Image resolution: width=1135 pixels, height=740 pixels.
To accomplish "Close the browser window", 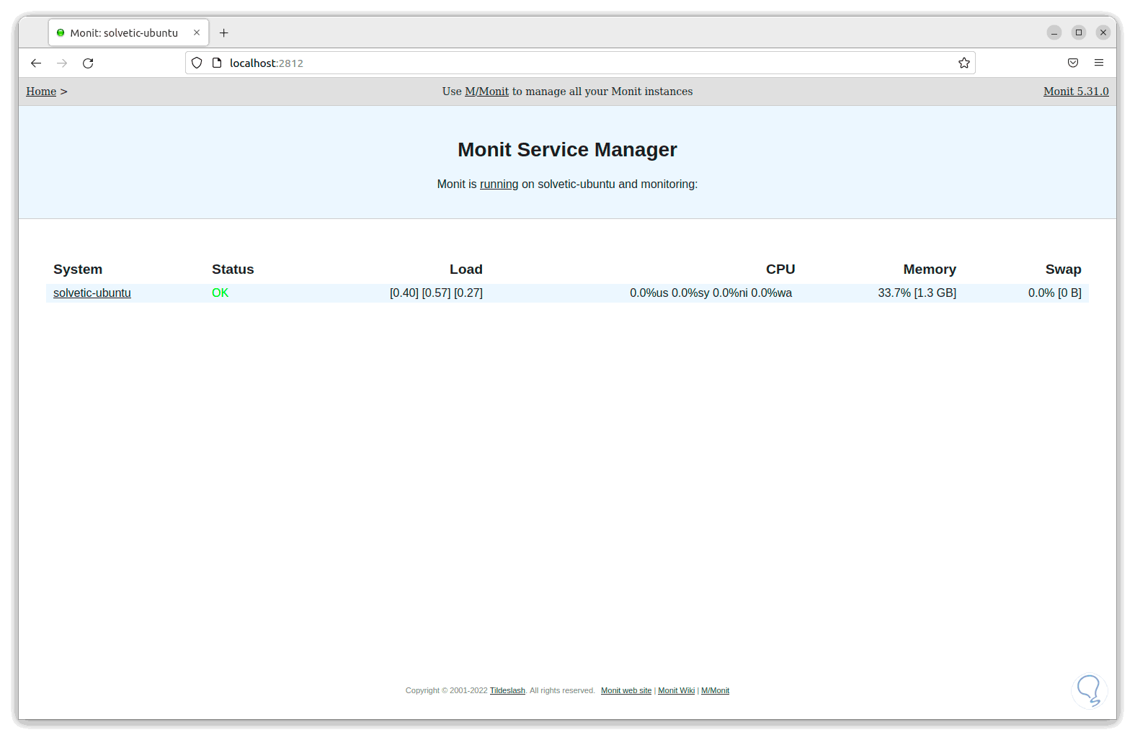I will [1103, 32].
